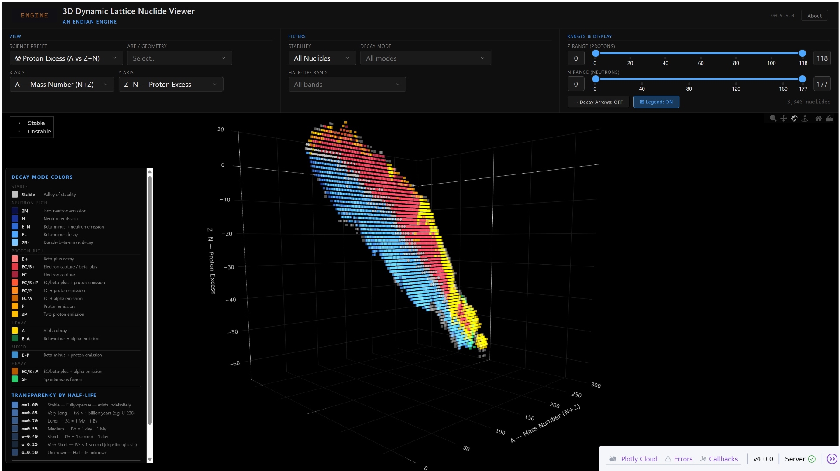840x471 pixels.
Task: Enable orbital rotation mode
Action: pyautogui.click(x=794, y=119)
